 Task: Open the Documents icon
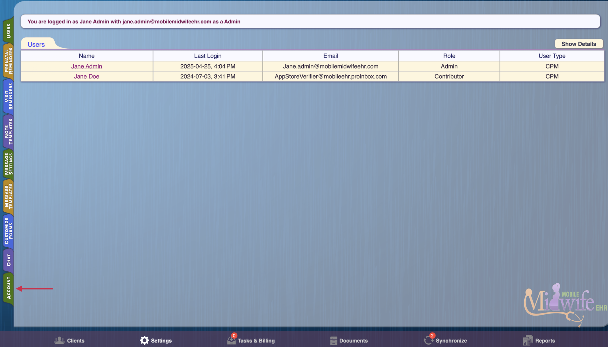[333, 340]
